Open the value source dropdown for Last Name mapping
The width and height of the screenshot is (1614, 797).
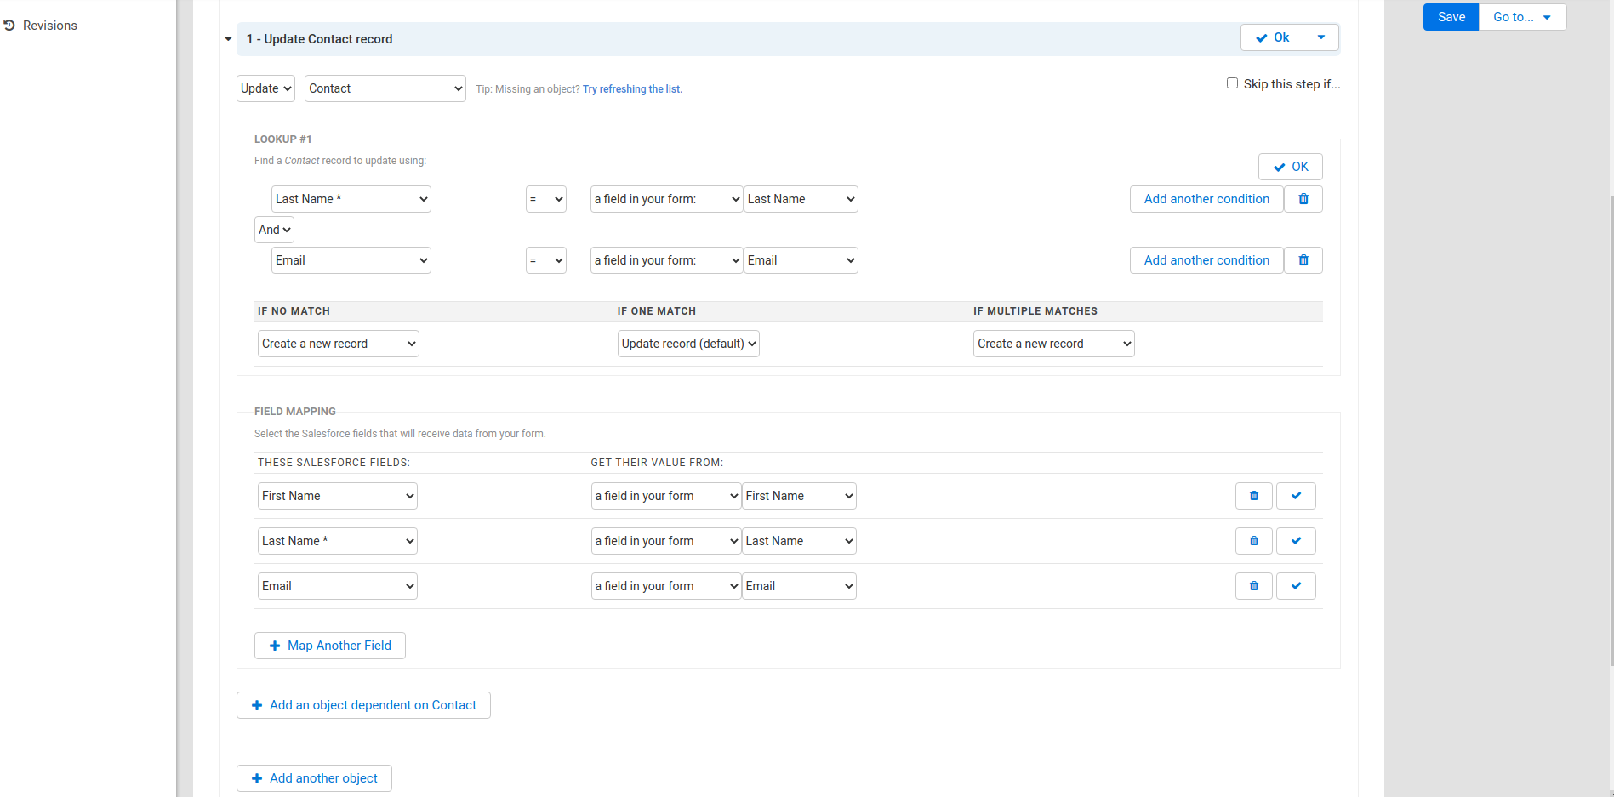coord(666,541)
